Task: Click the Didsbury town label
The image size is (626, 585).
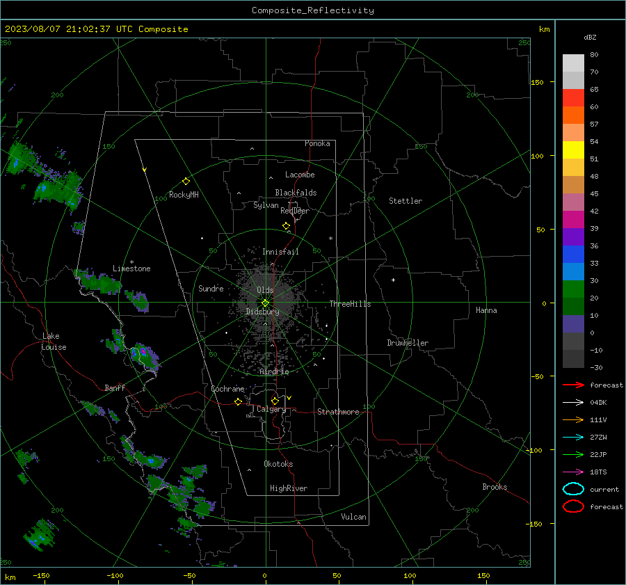Action: (x=262, y=312)
